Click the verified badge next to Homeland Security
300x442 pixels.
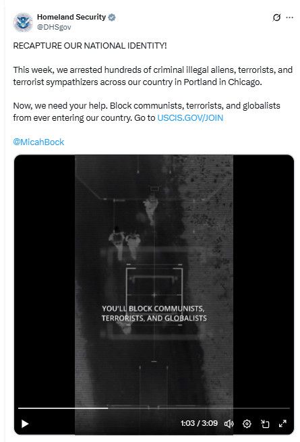[112, 18]
